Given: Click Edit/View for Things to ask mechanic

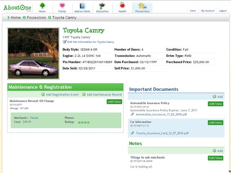Looking at the screenshot, I should point(215,158).
